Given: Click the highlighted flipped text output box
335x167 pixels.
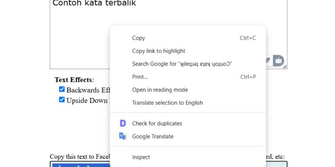Looking at the screenshot, I should point(80,164).
